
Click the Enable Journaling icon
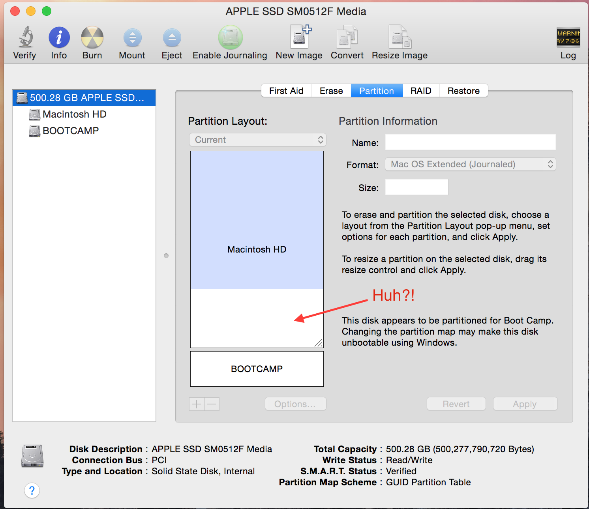pos(230,37)
